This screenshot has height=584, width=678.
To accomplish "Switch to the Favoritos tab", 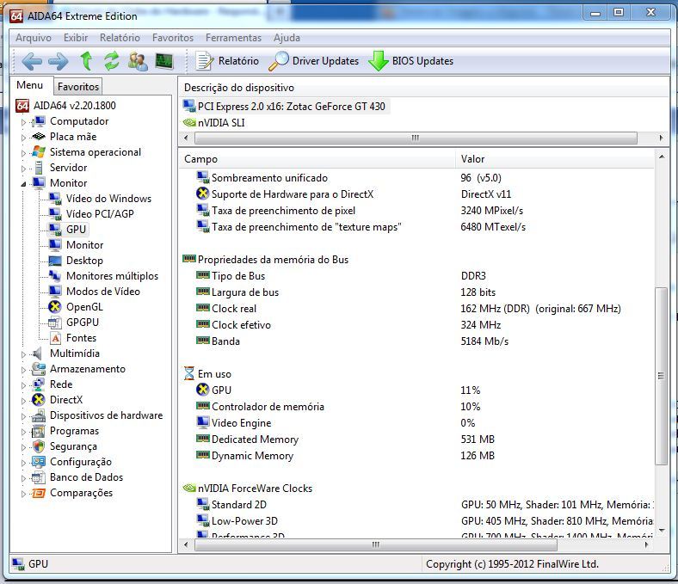I will [78, 87].
